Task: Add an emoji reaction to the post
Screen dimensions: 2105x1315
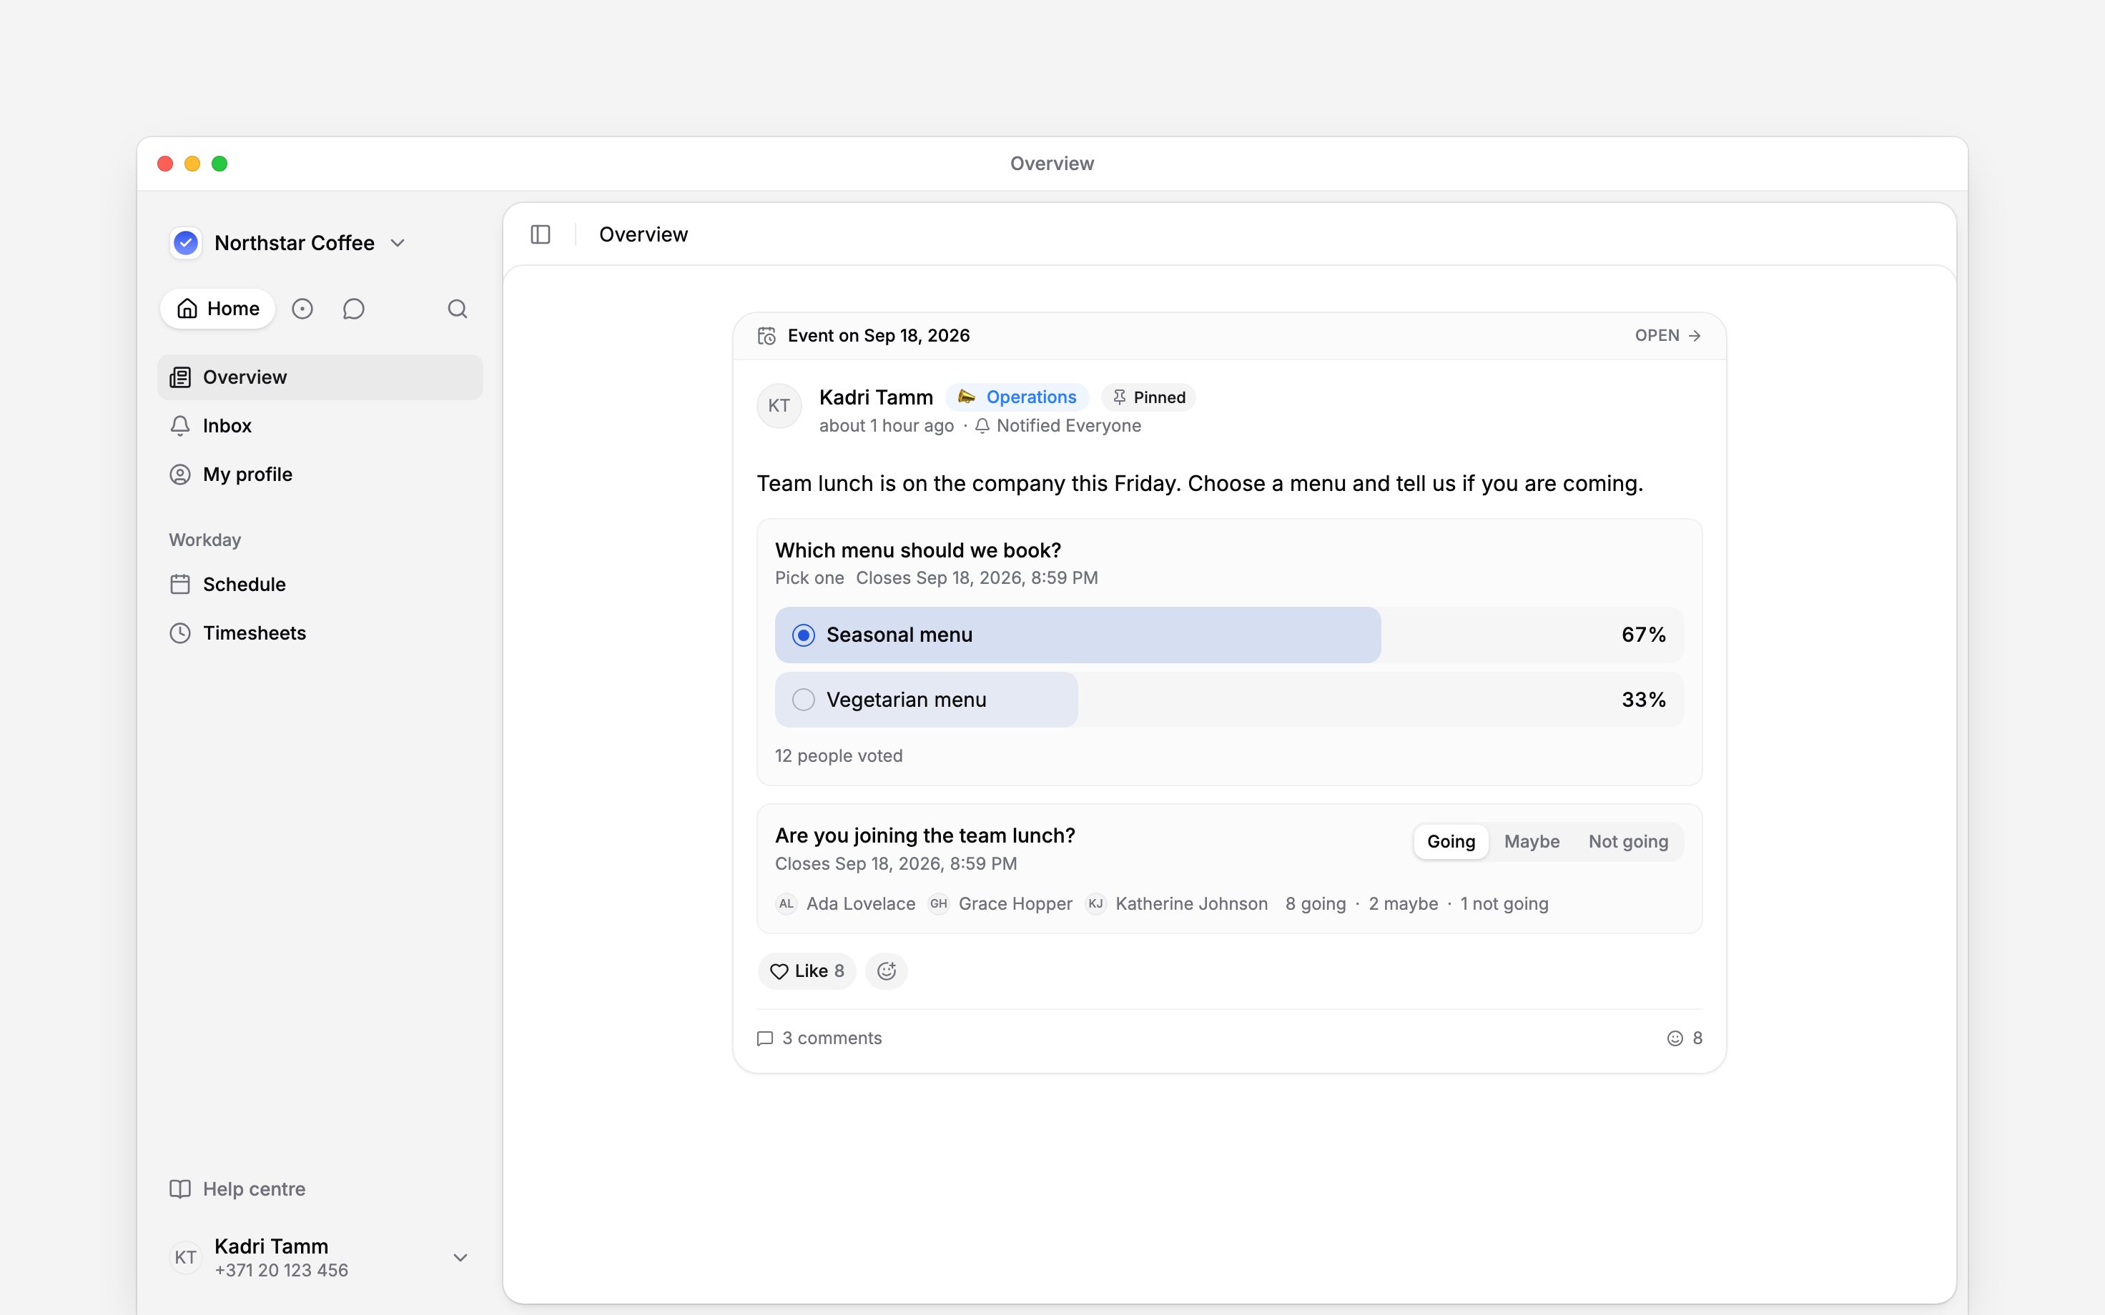Action: [x=887, y=971]
